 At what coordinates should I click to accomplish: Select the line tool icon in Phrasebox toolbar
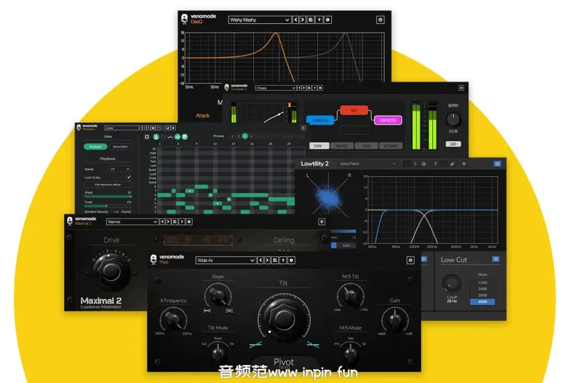(170, 136)
